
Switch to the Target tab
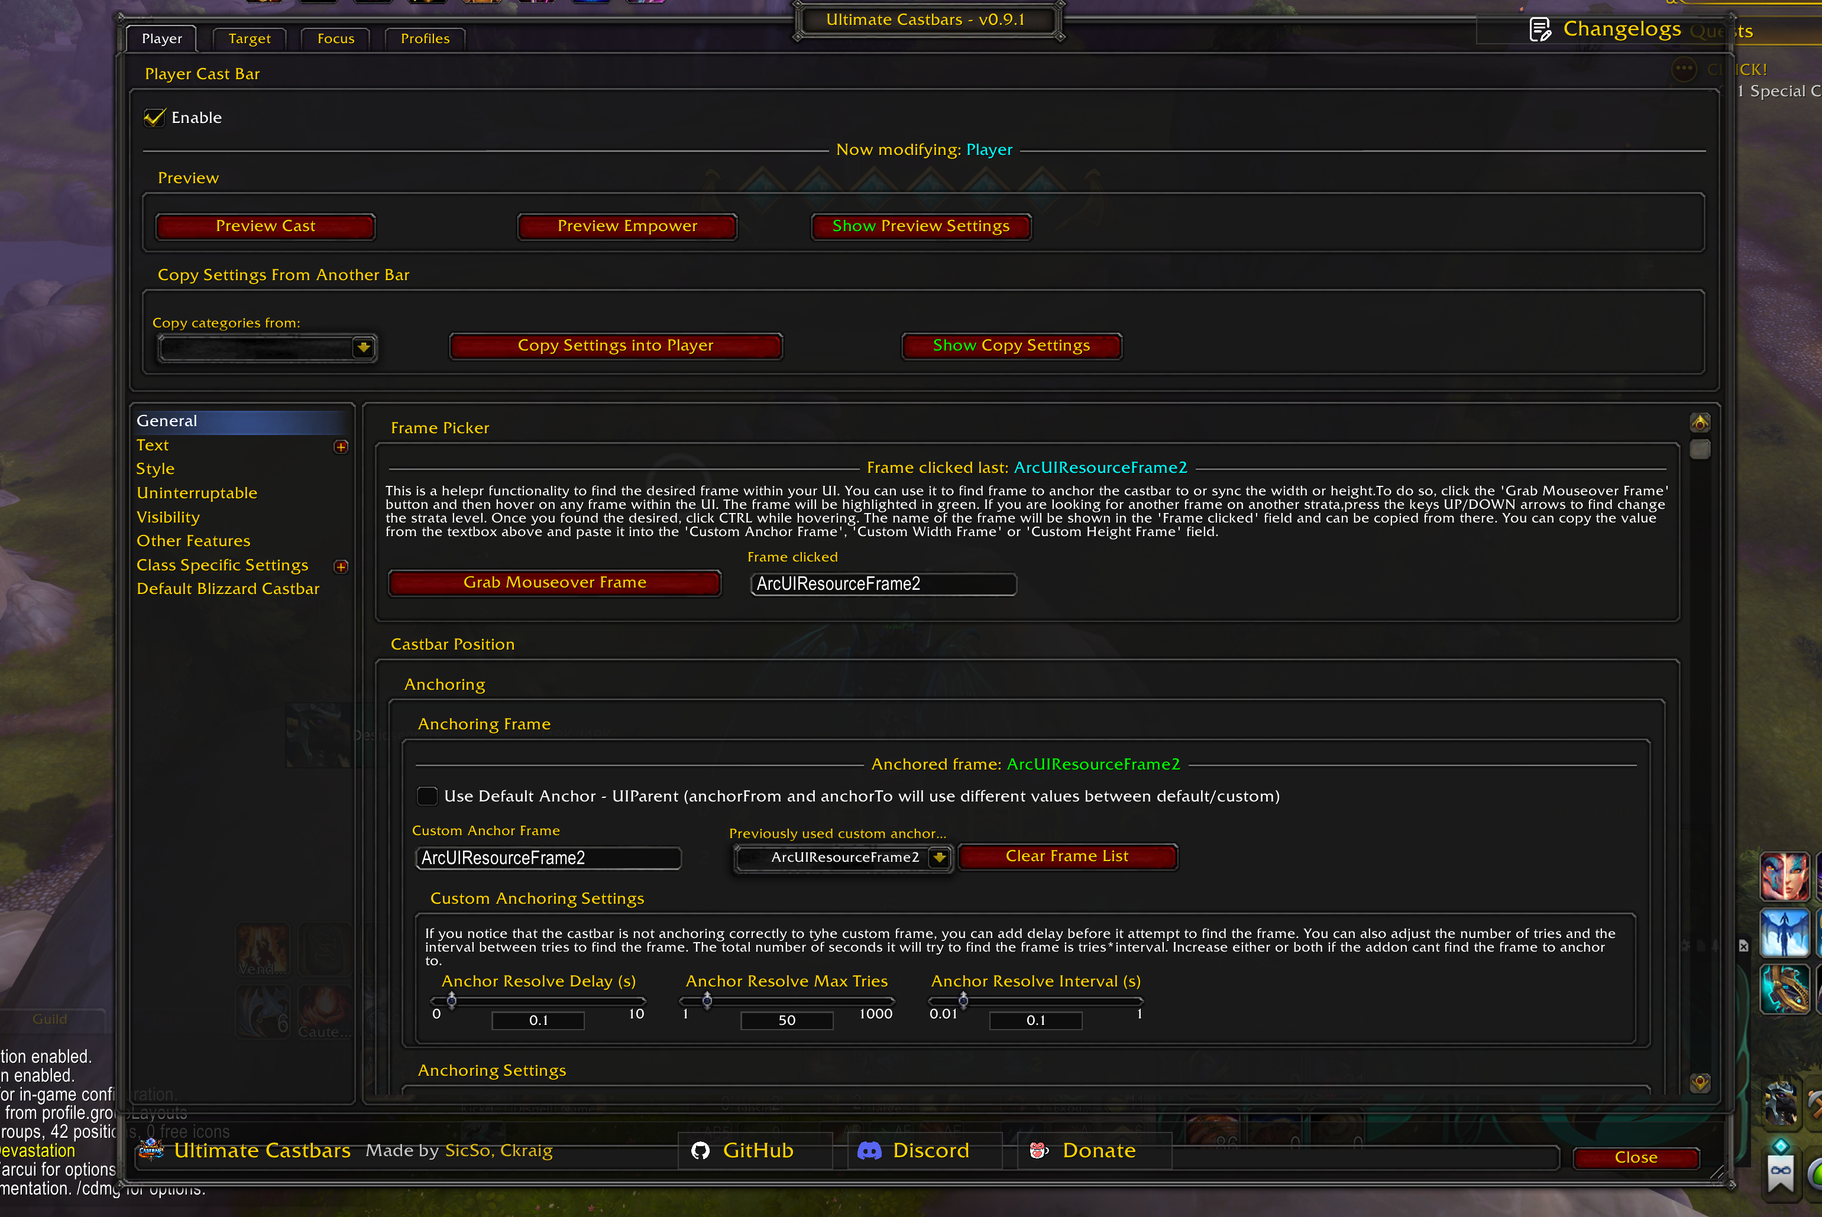[249, 39]
